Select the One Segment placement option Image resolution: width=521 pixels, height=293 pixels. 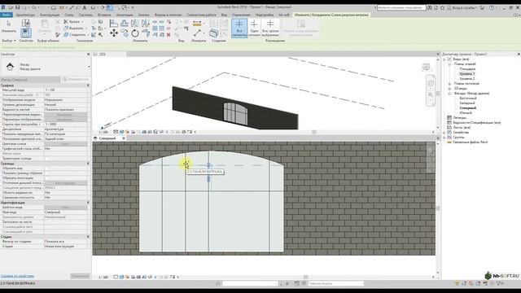click(254, 28)
